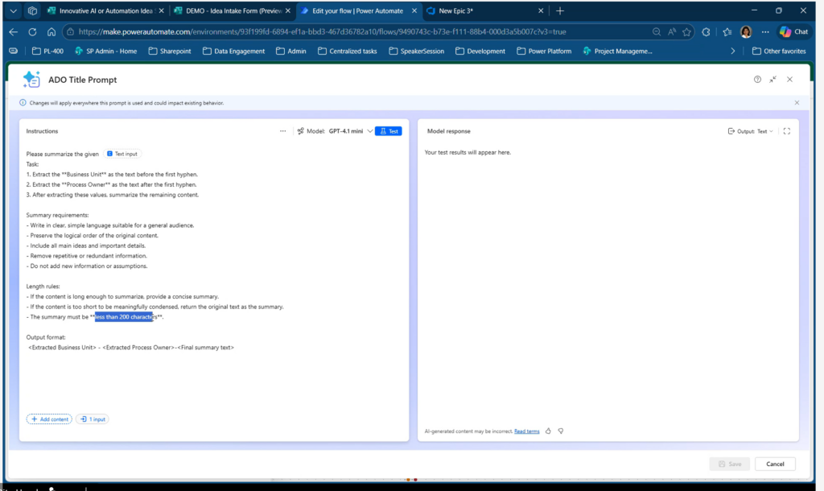824x491 pixels.
Task: Open the Output: Text dropdown
Action: click(x=751, y=131)
